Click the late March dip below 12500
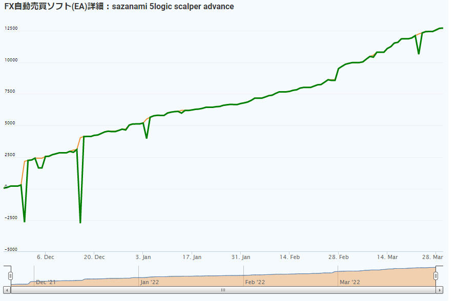 [x=419, y=54]
